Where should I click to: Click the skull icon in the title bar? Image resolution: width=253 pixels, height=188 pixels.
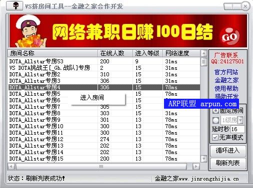[15, 6]
